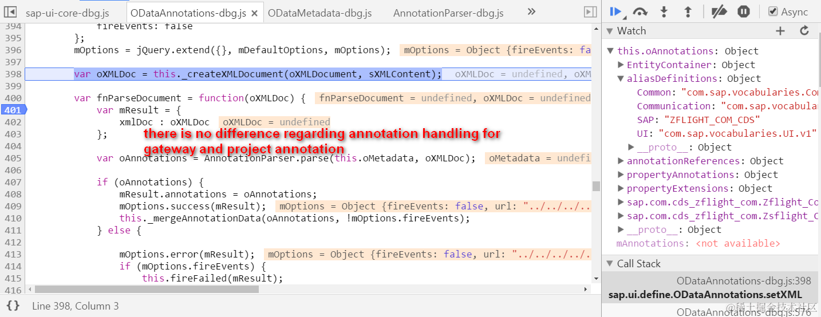Place cursor on this.fireFailed(mResult) line
Screen dimensions: 821x317
pos(212,278)
